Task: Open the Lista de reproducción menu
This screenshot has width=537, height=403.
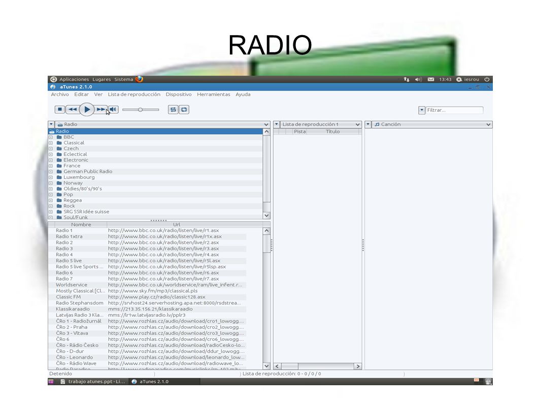Action: click(x=134, y=95)
